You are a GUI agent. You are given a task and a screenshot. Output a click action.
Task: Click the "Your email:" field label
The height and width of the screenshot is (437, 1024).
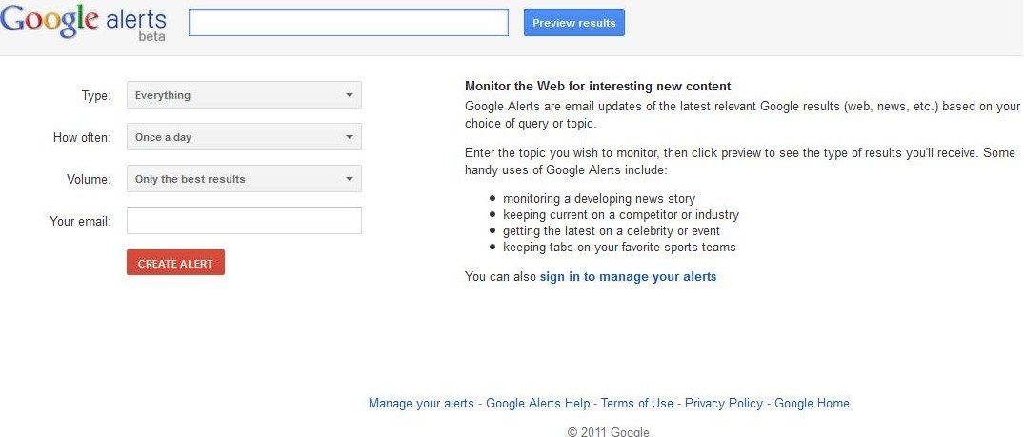point(80,222)
